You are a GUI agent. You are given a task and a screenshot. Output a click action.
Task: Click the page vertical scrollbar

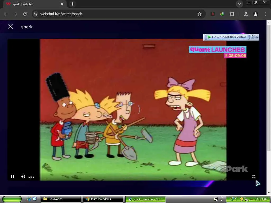pos(269,88)
